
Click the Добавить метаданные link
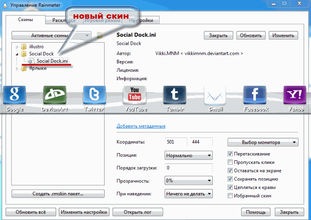[141, 126]
